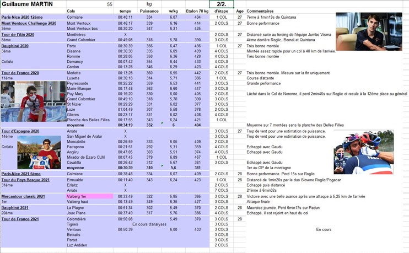Select Etalon value 467 cell

[x=197, y=157]
